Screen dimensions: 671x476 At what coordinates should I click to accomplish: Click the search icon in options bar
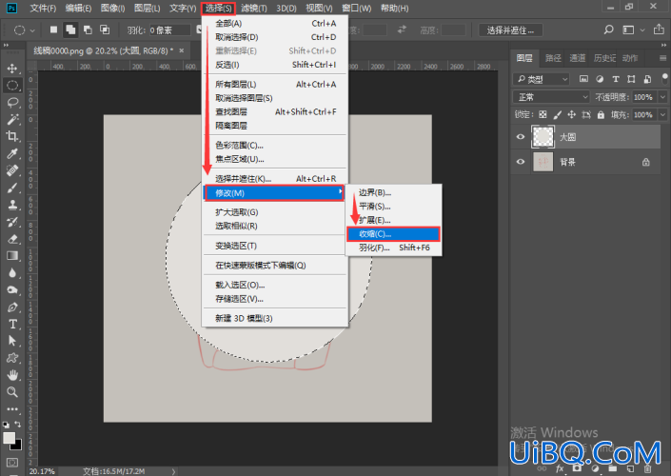[608, 30]
